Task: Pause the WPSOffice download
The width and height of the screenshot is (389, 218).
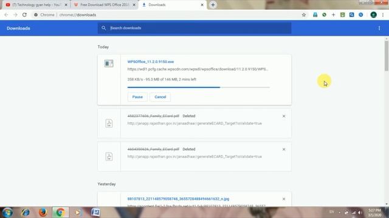Action: pyautogui.click(x=137, y=97)
